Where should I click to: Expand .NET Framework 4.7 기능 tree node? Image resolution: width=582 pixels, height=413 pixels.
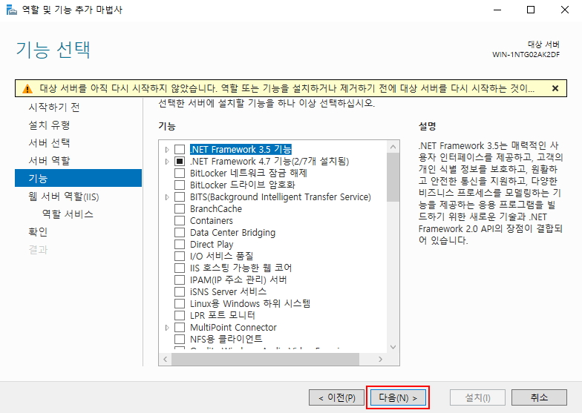167,161
